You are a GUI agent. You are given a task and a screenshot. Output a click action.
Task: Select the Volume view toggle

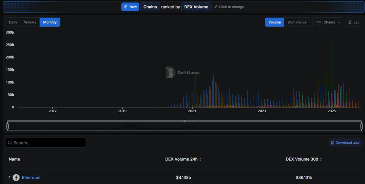click(x=275, y=22)
